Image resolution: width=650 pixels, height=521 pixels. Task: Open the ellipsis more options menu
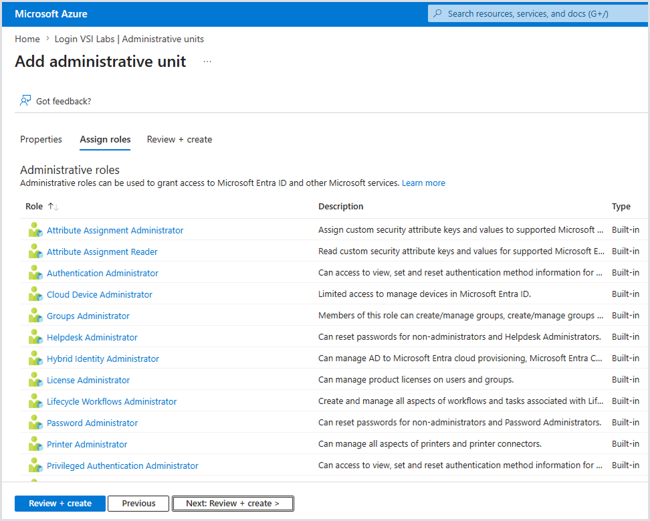(x=207, y=62)
